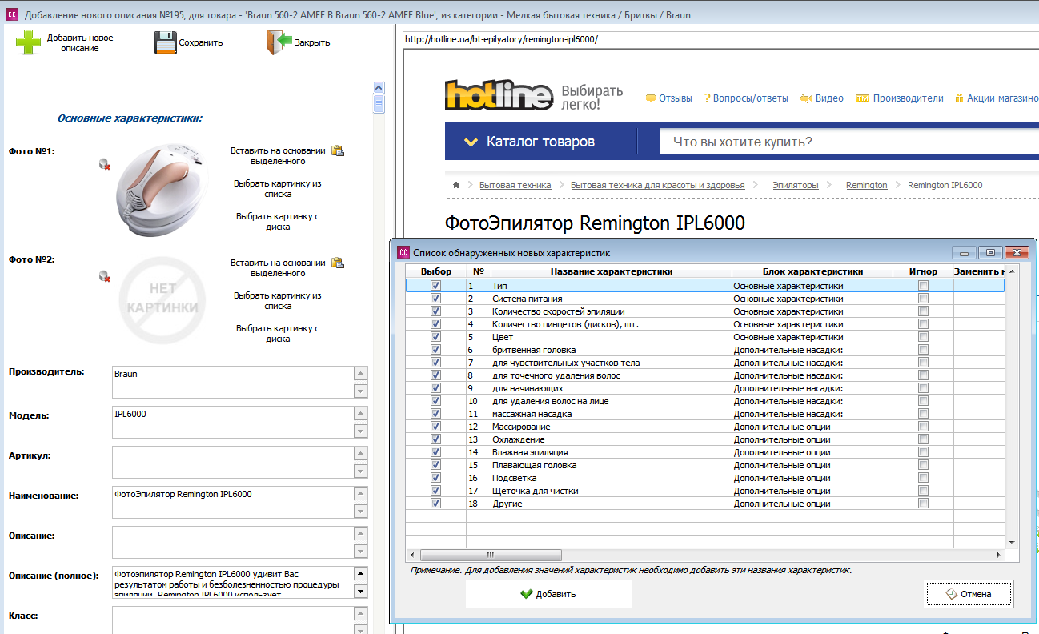
Task: Click up arrow of Артикул field
Action: click(361, 454)
